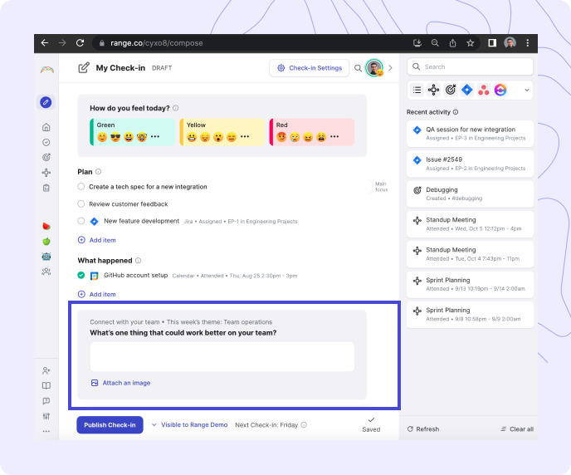Filter activity by the goals target icon in right panel
The image size is (571, 475).
tap(451, 90)
